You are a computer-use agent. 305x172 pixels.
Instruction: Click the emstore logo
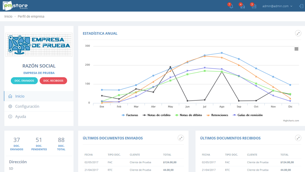pyautogui.click(x=15, y=6)
